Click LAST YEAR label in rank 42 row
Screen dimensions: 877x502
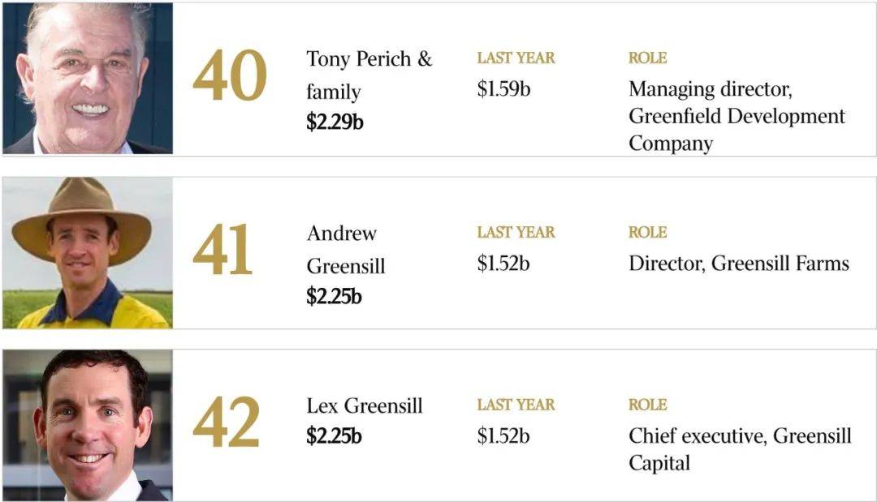[516, 405]
